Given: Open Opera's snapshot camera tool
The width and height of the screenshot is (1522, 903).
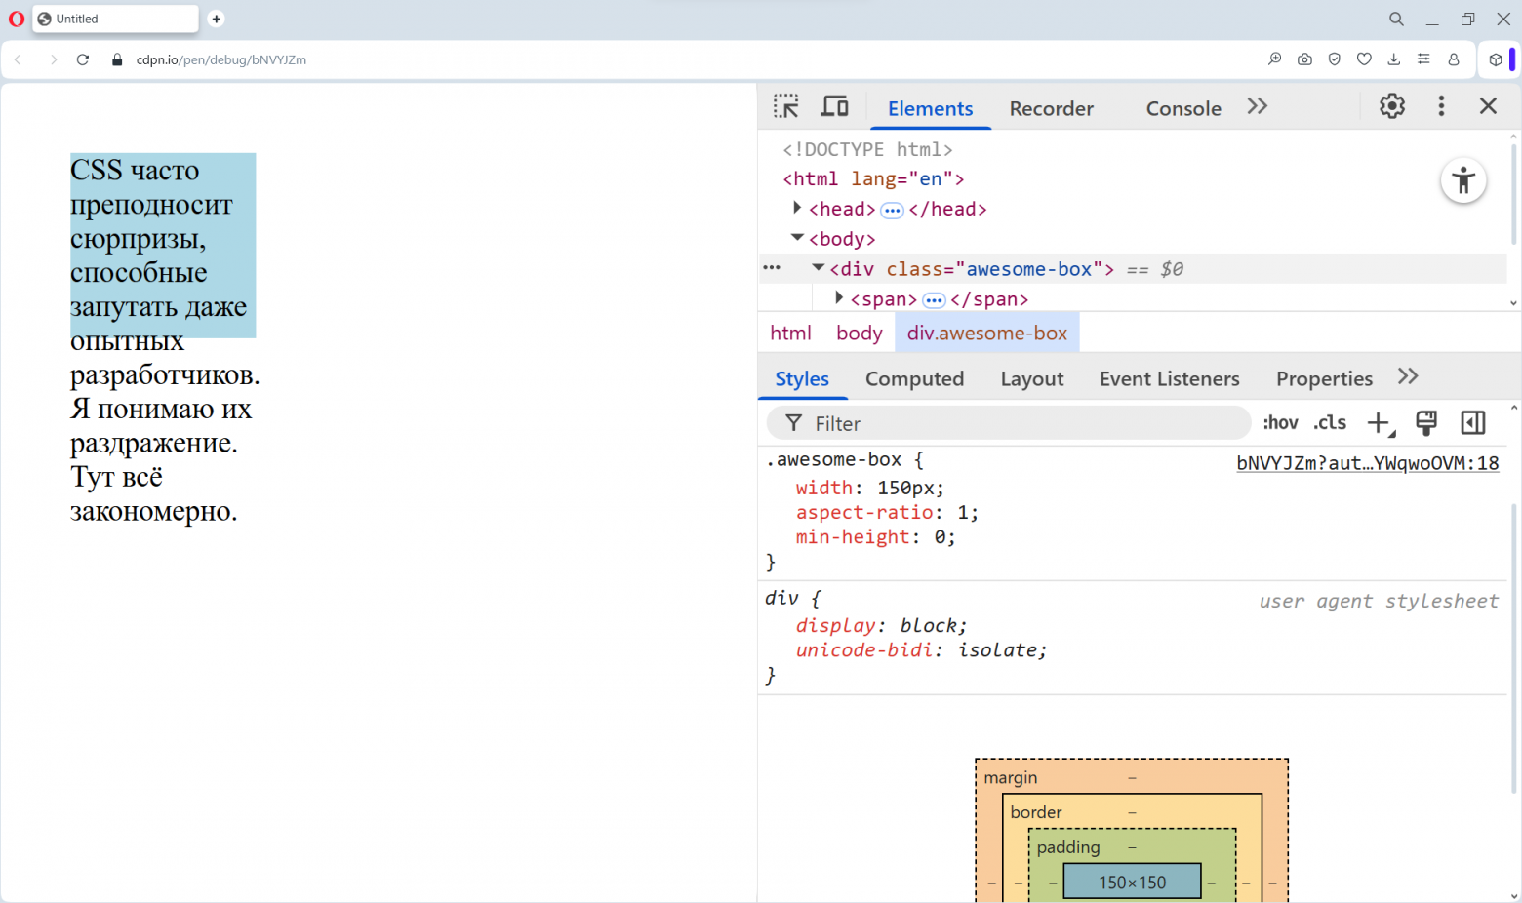Looking at the screenshot, I should click(1304, 59).
